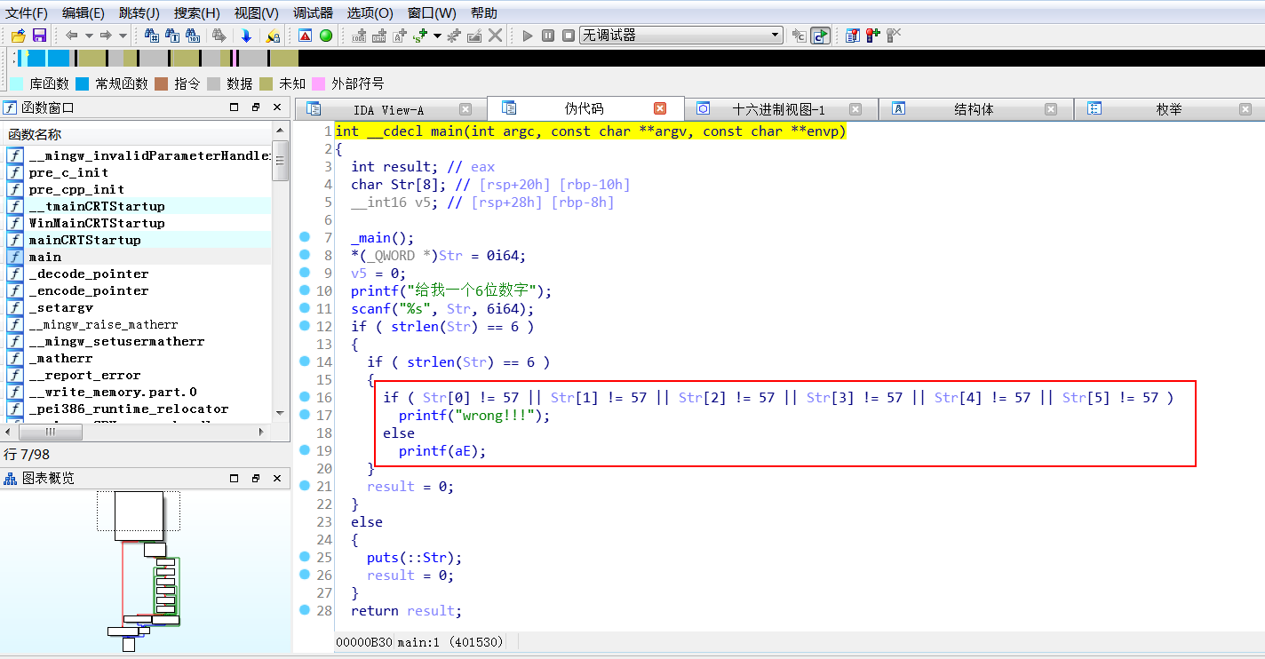1265x659 pixels.
Task: Click the start process play icon
Action: point(528,36)
